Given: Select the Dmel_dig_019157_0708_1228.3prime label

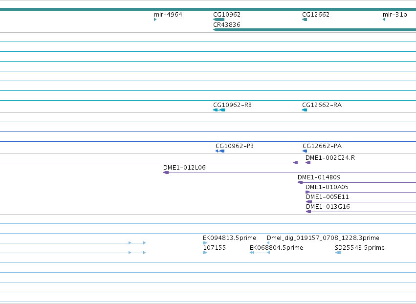Looking at the screenshot, I should [323, 238].
